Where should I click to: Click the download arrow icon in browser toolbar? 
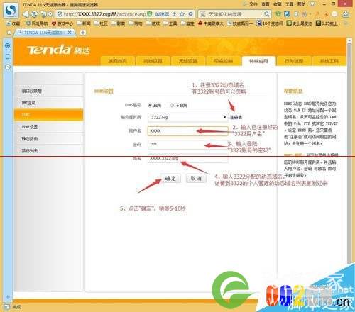coord(346,14)
